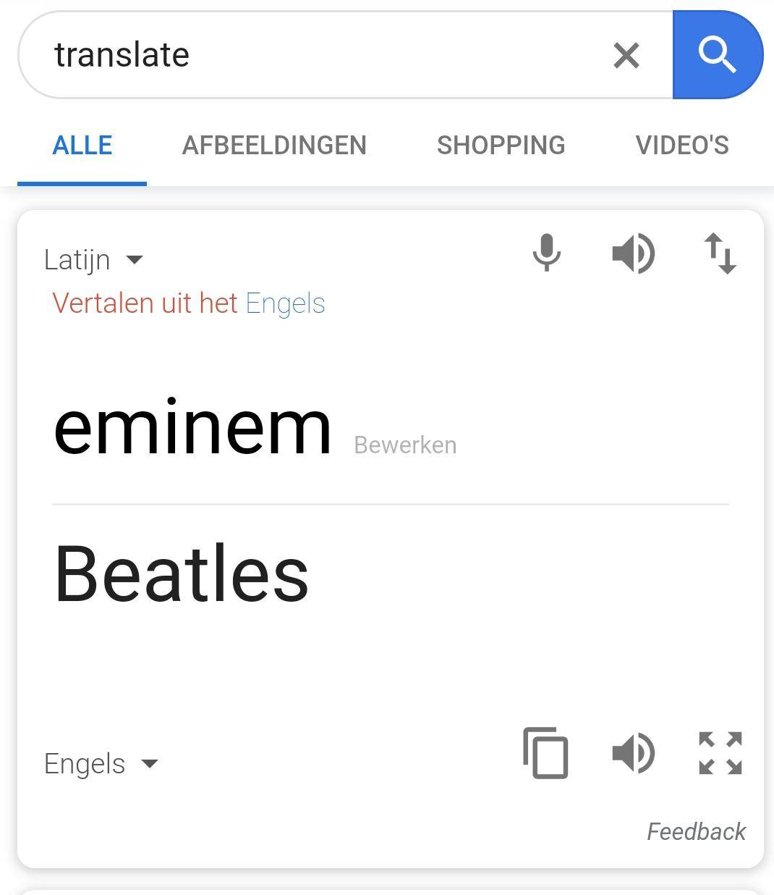Select the eminem source text
The image size is (774, 895).
pos(192,427)
